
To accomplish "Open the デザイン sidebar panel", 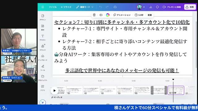I will tap(43, 17).
